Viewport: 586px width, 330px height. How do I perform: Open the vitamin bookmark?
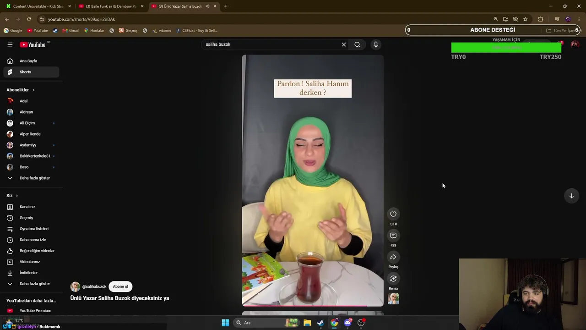pos(162,31)
